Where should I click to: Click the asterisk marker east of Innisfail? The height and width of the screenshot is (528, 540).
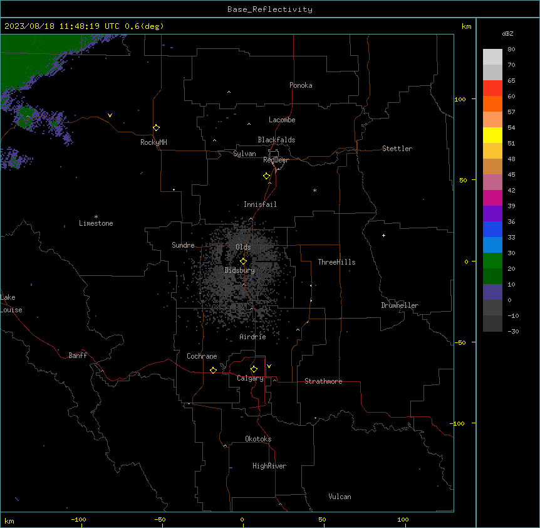click(x=314, y=191)
